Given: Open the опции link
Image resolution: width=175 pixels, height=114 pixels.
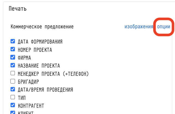Looking at the screenshot, I should pos(164,26).
